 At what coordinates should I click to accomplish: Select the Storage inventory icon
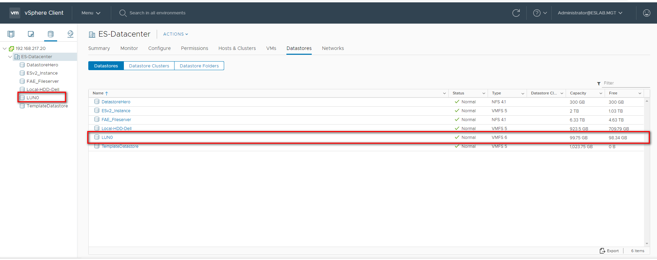tap(51, 34)
